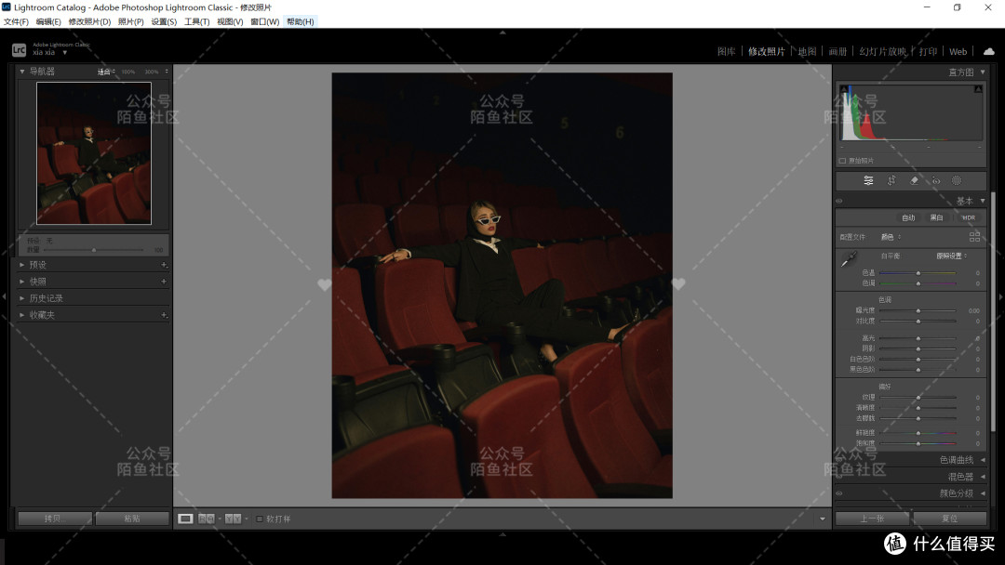1005x565 pixels.
Task: Click the 上一张 previous button
Action: [872, 519]
